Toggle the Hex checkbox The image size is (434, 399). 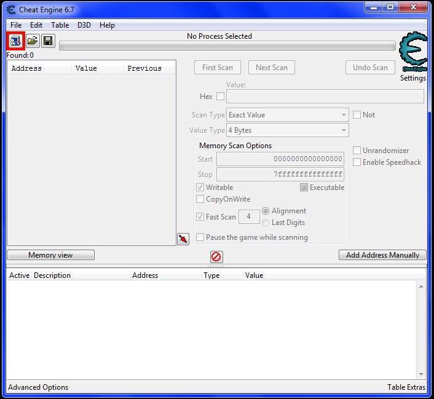[220, 97]
